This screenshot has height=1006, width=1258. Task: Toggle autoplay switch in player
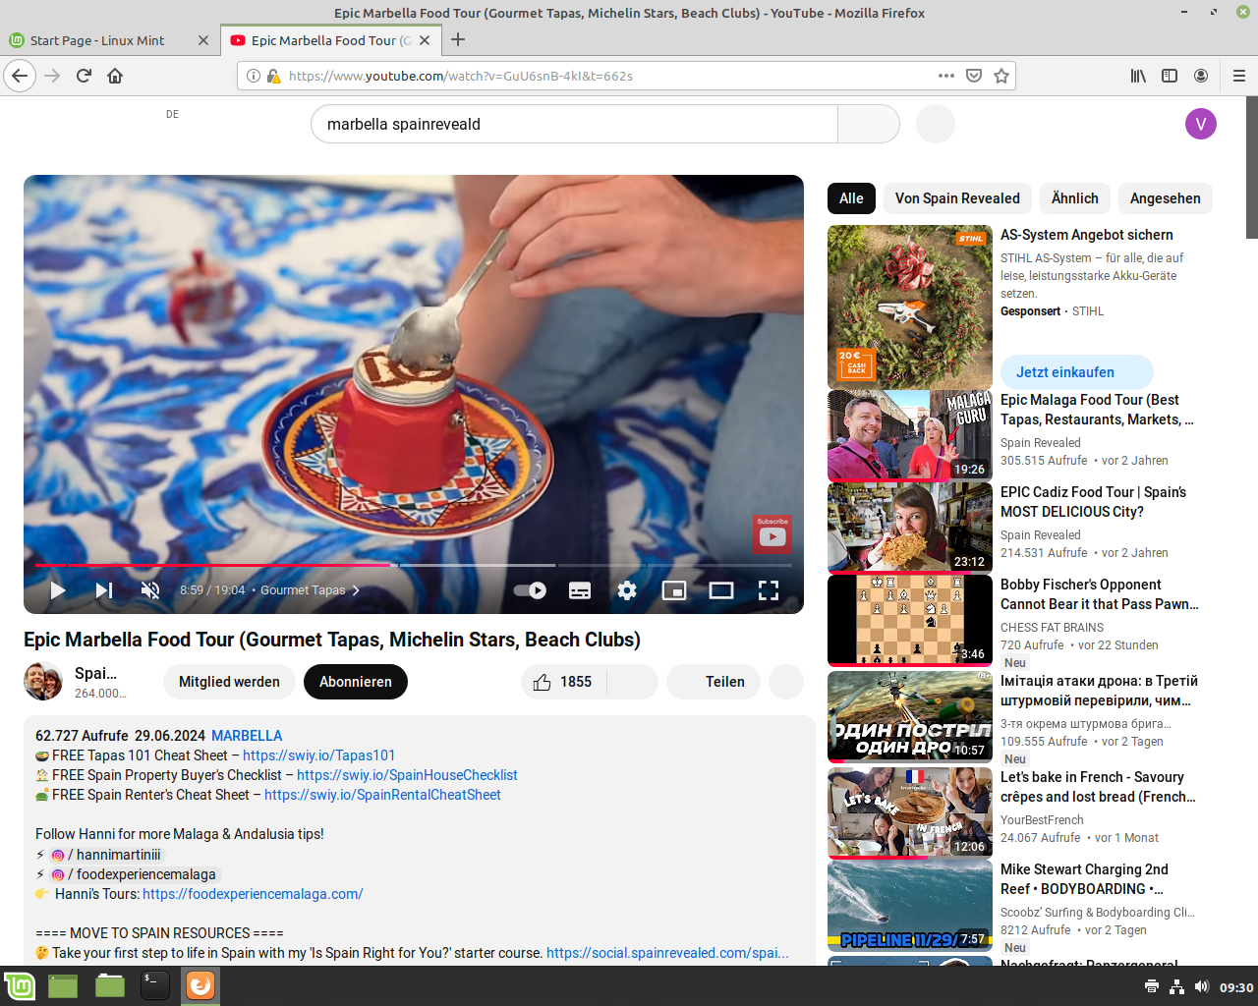531,590
